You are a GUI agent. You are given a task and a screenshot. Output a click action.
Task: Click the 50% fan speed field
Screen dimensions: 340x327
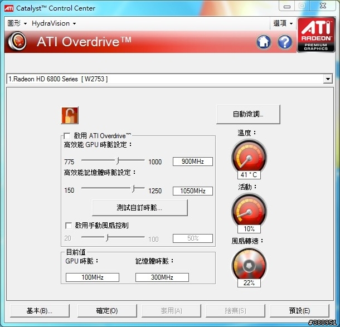pyautogui.click(x=193, y=238)
